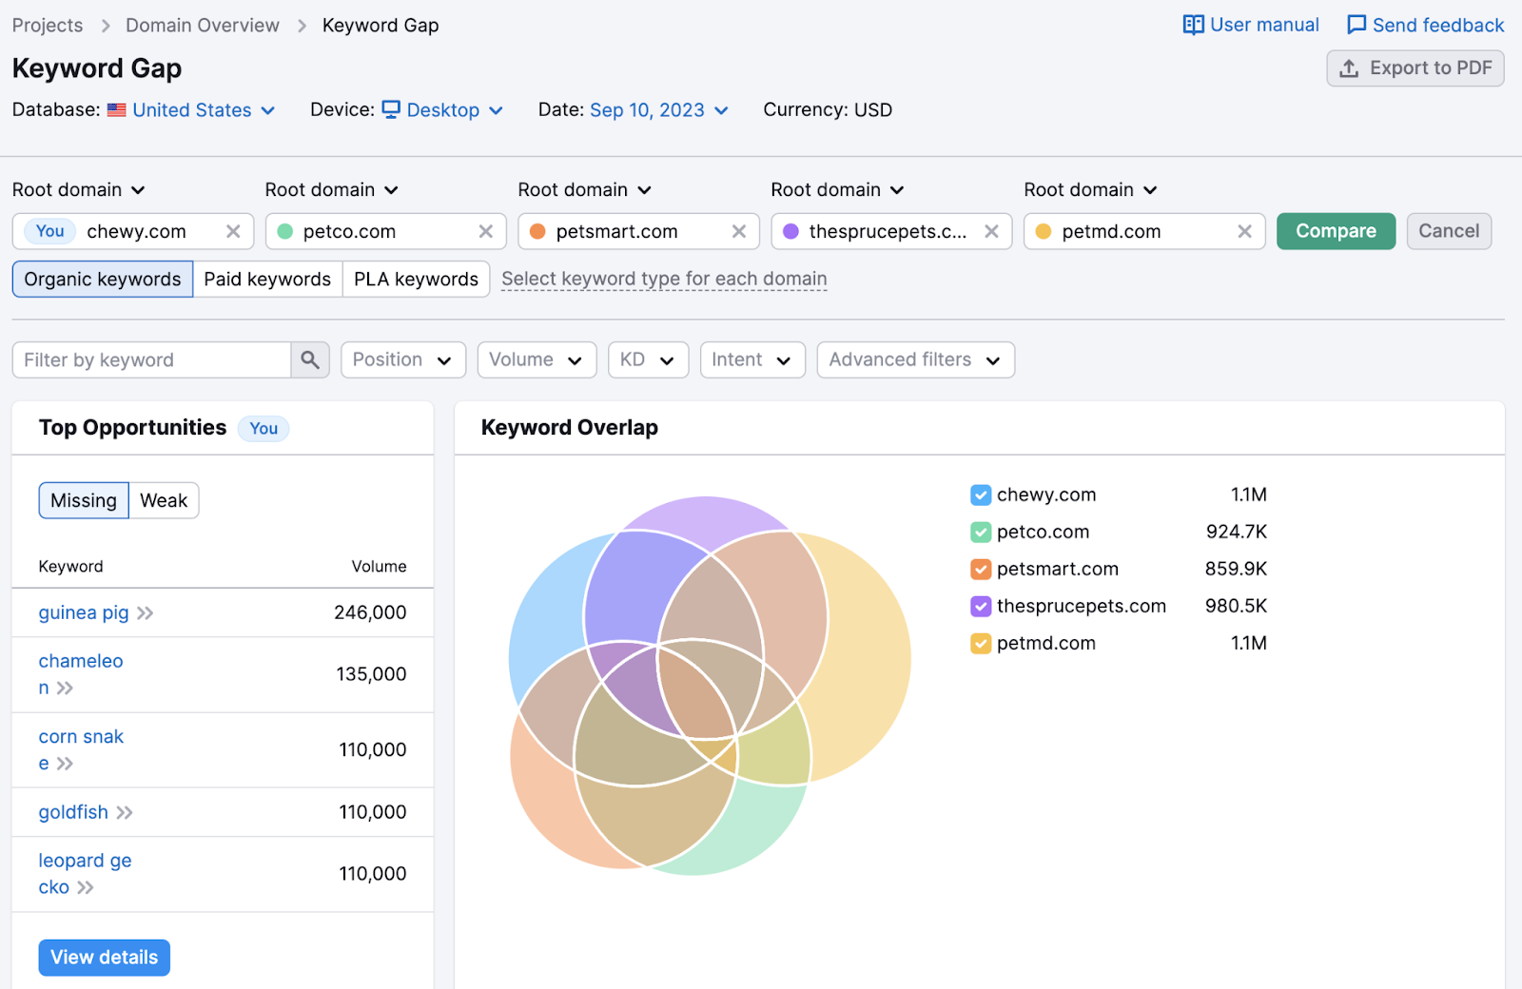Click in Filter by keyword field
The image size is (1522, 989).
[x=151, y=359]
